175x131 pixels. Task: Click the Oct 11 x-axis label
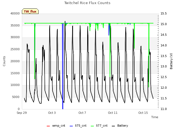point(113,113)
